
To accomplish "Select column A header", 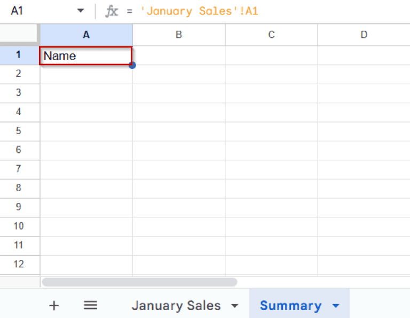I will coord(86,35).
